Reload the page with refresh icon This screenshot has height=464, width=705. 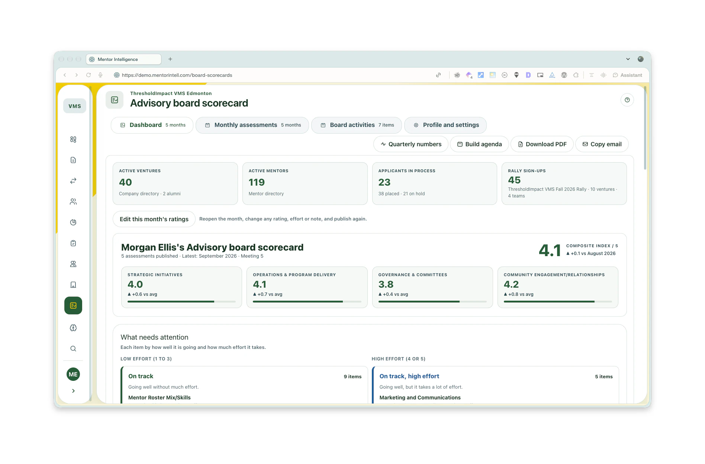click(88, 75)
